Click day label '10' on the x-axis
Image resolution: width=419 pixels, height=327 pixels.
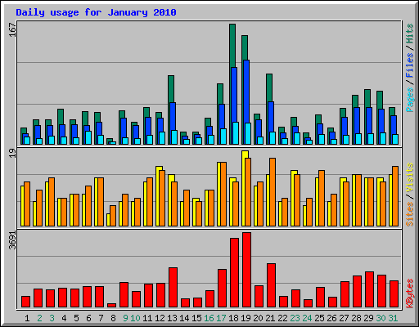tap(135, 318)
